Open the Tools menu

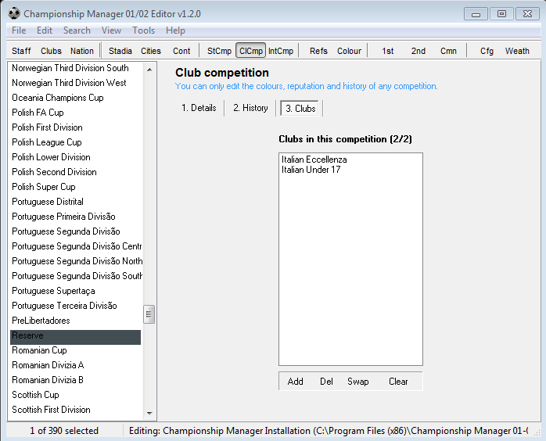point(143,30)
